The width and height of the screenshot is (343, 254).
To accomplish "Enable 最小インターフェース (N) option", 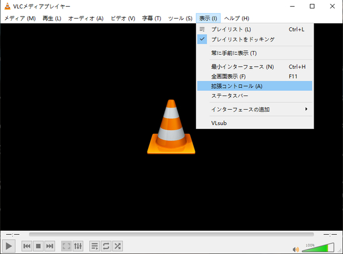I will [x=255, y=67].
